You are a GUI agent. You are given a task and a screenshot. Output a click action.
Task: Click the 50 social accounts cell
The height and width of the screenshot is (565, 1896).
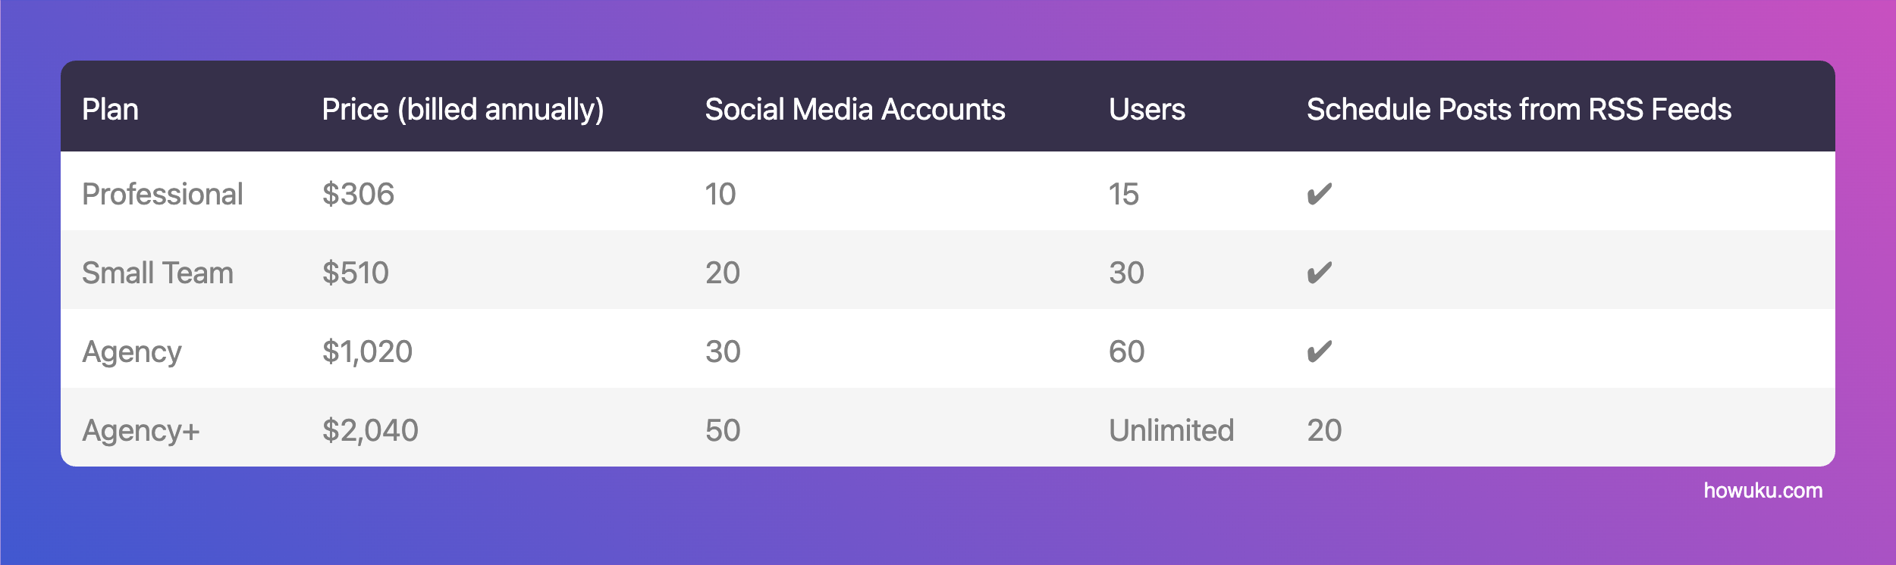pos(723,431)
